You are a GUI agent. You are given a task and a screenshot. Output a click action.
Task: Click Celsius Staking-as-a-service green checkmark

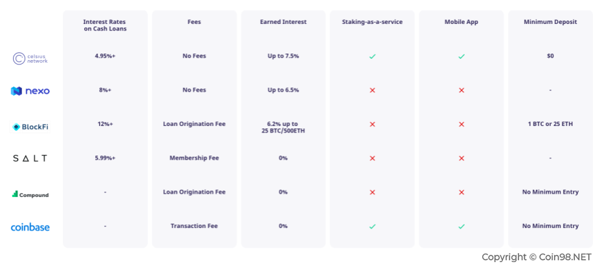(372, 56)
